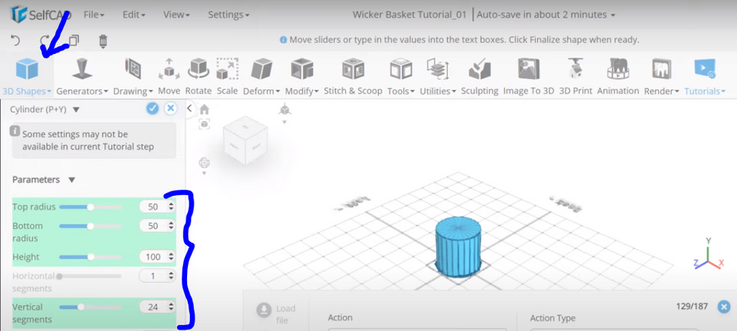Open the Settings menu
Screen dimensions: 737x331
(x=228, y=14)
